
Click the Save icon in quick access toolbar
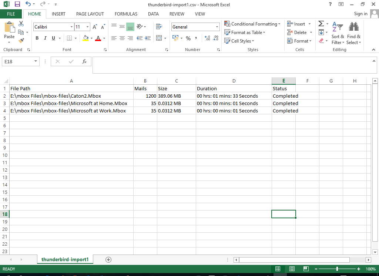click(17, 4)
